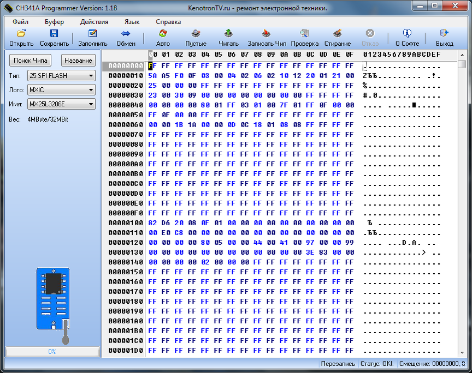Click the Пустые (Blank check) icon

(196, 33)
